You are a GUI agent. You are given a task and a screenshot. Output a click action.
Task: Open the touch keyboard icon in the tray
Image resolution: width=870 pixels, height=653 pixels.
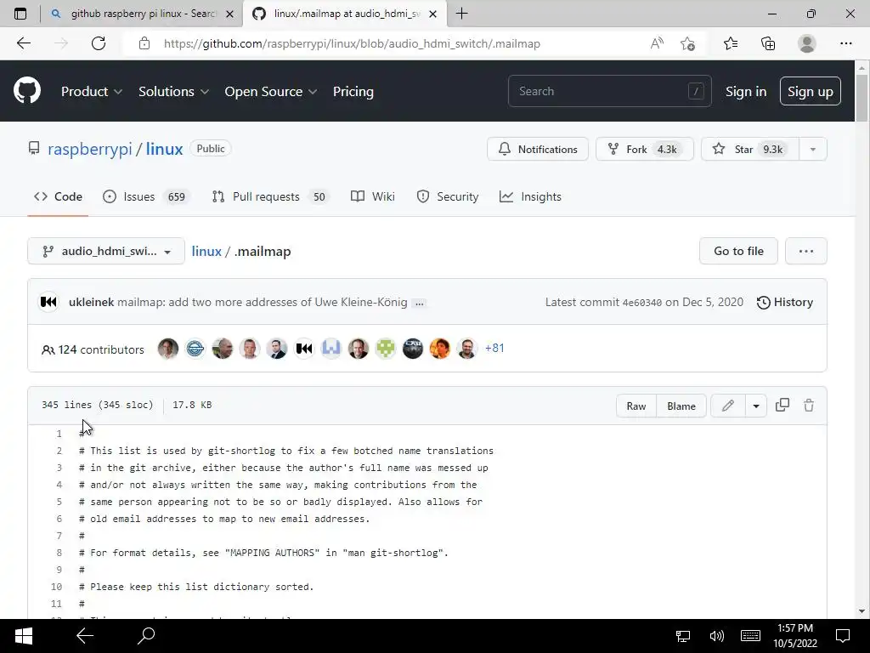(x=751, y=636)
